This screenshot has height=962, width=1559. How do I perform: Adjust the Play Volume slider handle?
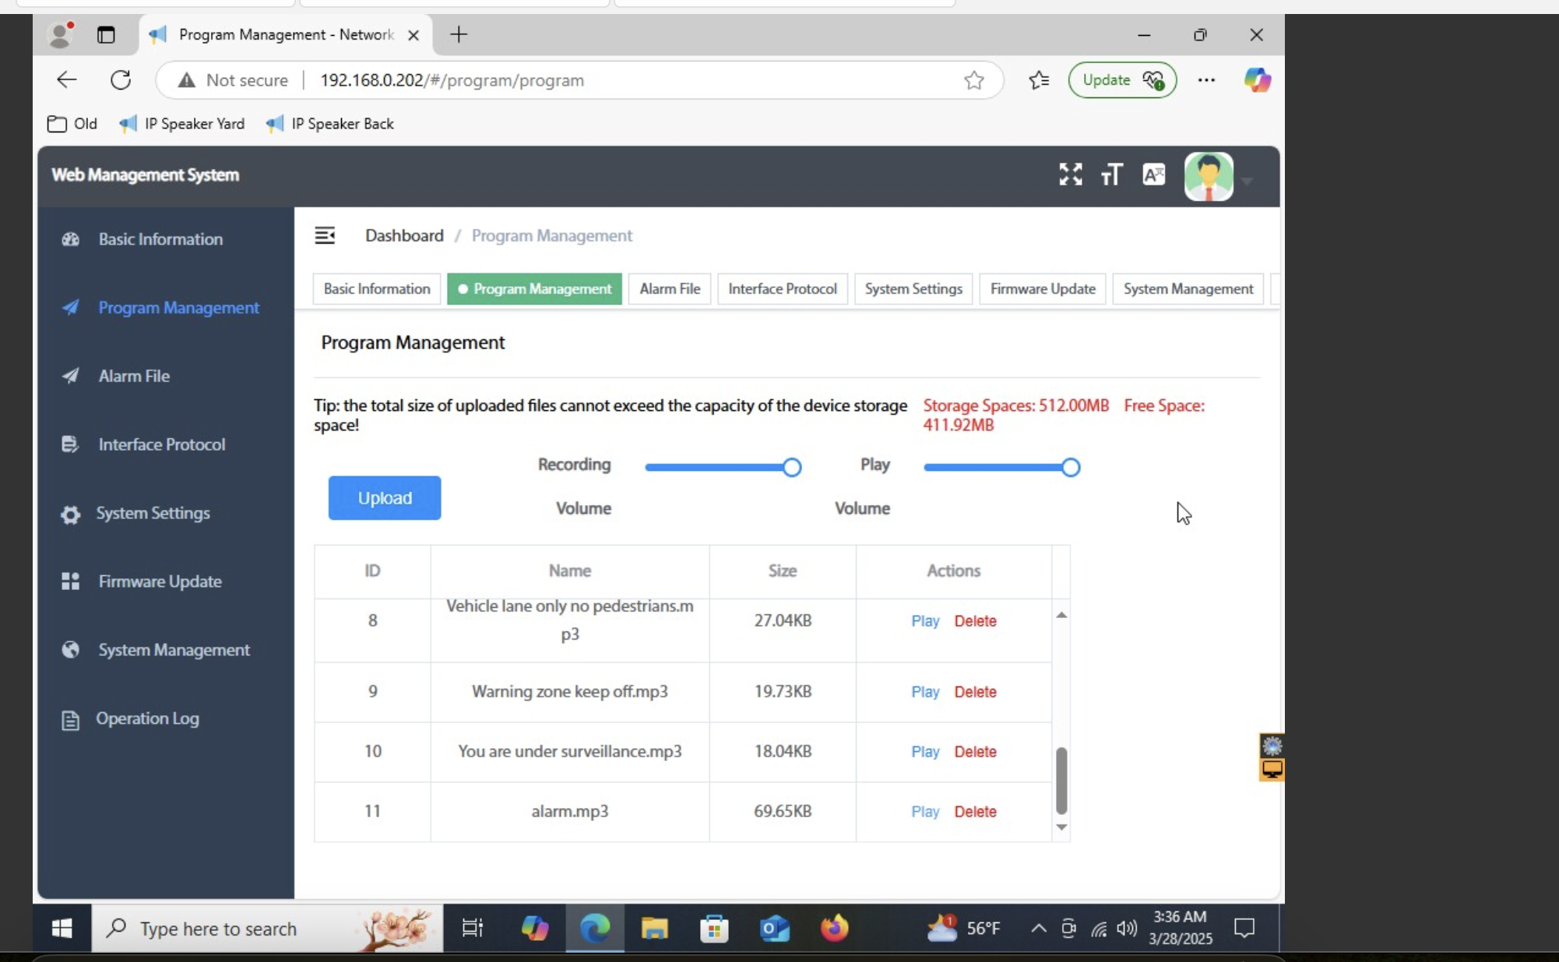(1071, 467)
